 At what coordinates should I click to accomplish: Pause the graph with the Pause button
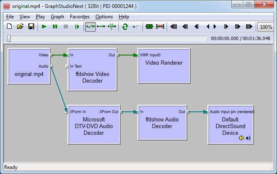[55, 27]
